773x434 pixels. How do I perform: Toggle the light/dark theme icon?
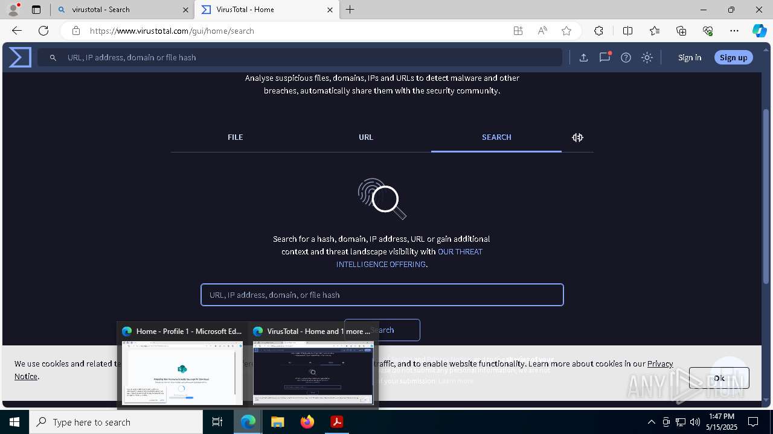[647, 57]
